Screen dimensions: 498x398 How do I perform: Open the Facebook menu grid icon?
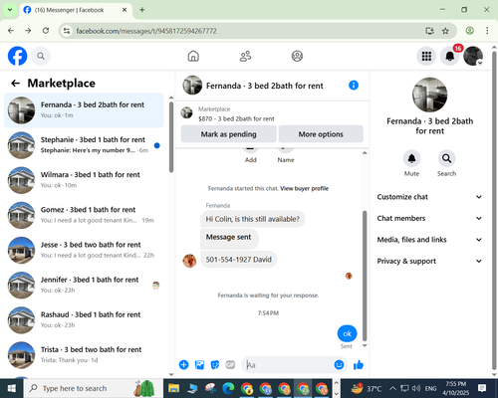(x=426, y=56)
